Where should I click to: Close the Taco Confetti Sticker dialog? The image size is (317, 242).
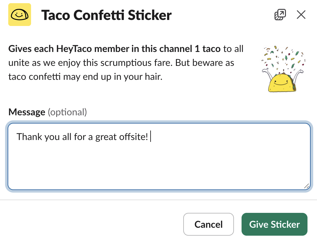pyautogui.click(x=301, y=15)
